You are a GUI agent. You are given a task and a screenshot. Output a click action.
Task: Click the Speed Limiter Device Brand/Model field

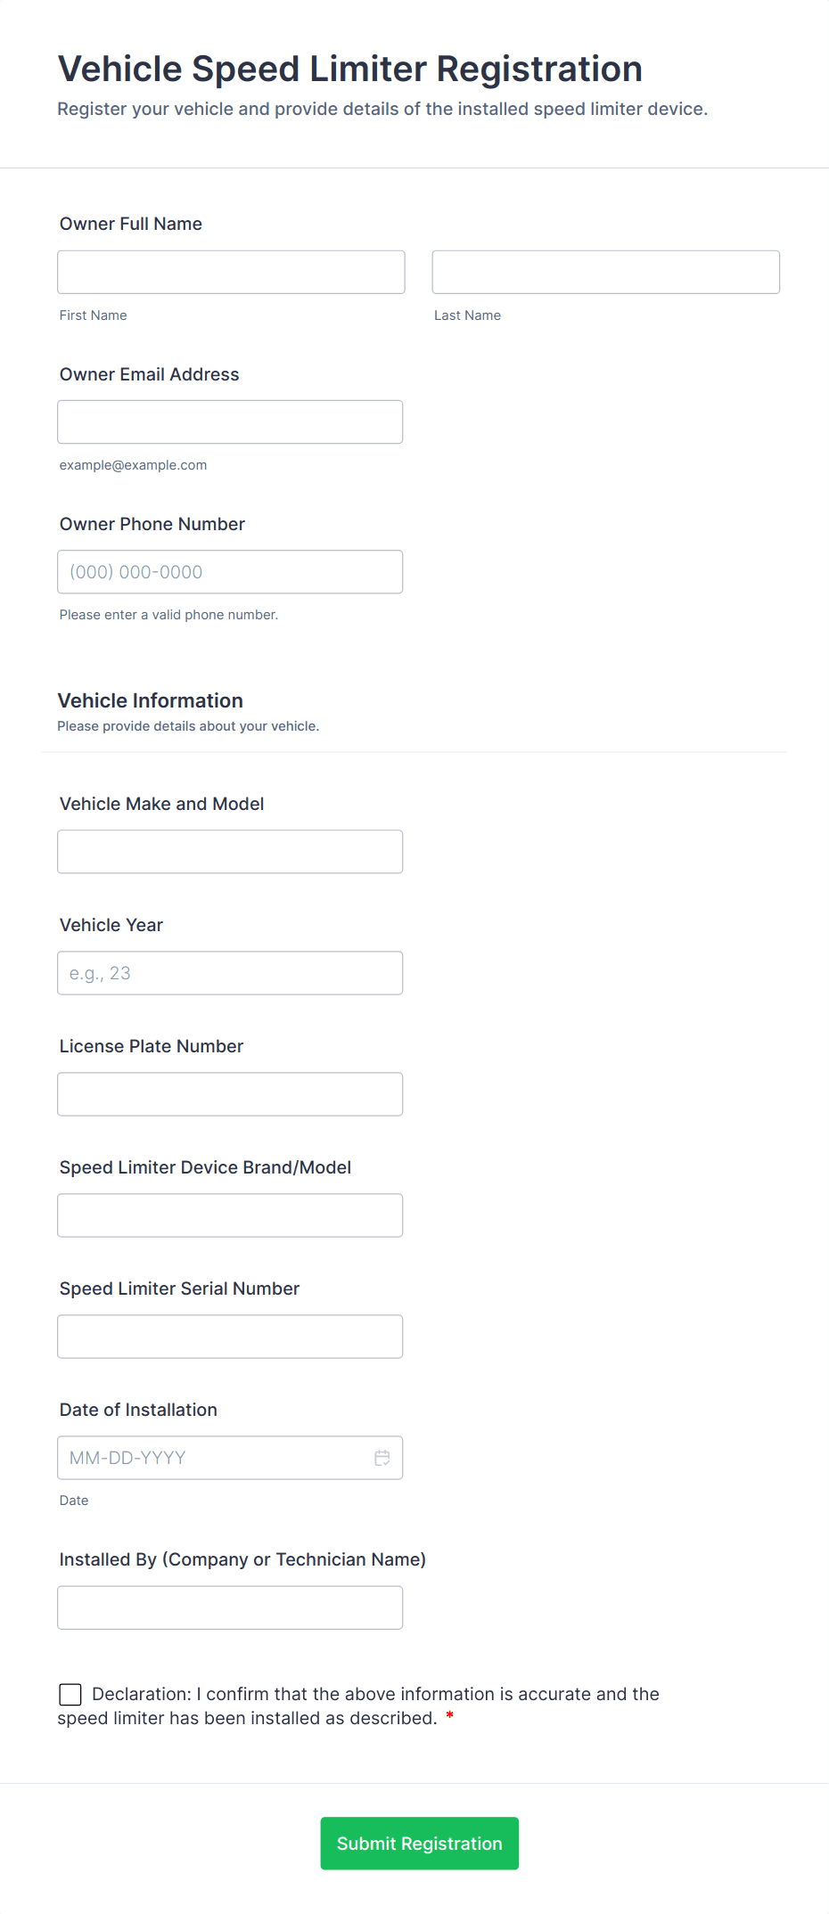230,1215
